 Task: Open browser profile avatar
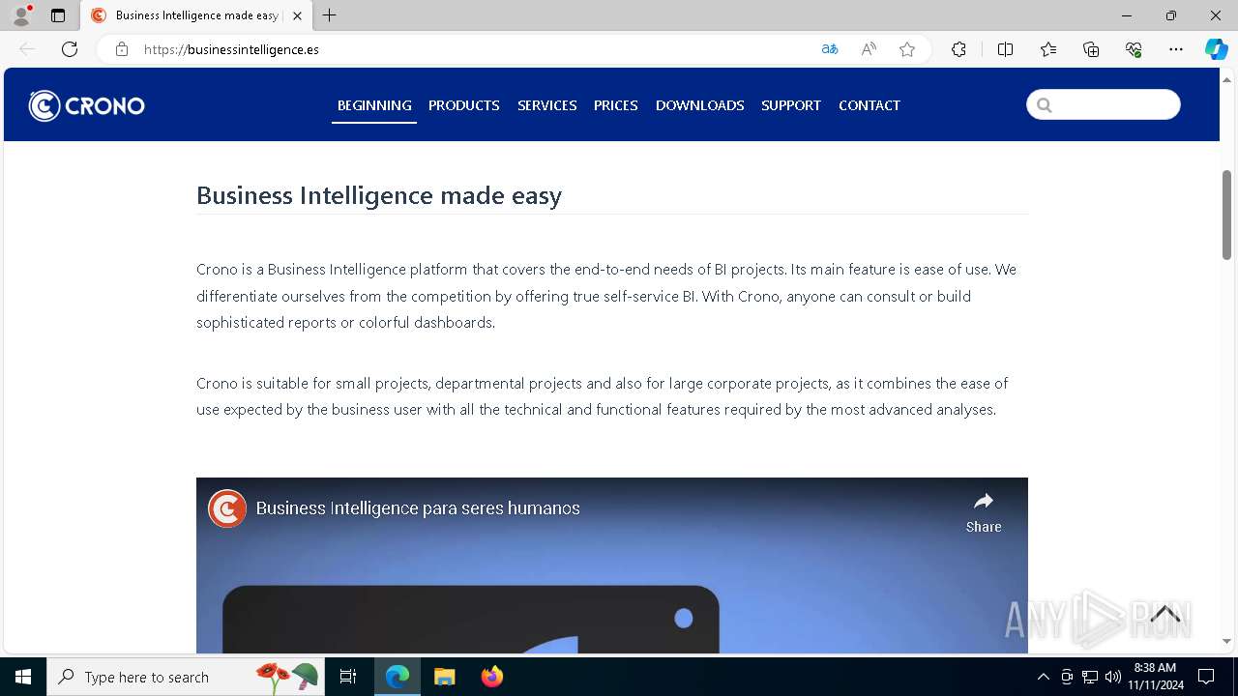21,15
